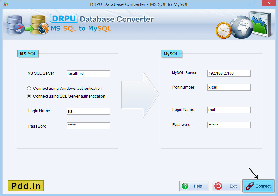Viewport: 278px width, 196px height.
Task: Click the red Exit power icon
Action: [x=218, y=186]
